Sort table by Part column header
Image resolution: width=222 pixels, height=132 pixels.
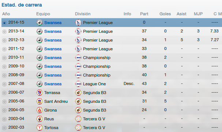pos(144,14)
